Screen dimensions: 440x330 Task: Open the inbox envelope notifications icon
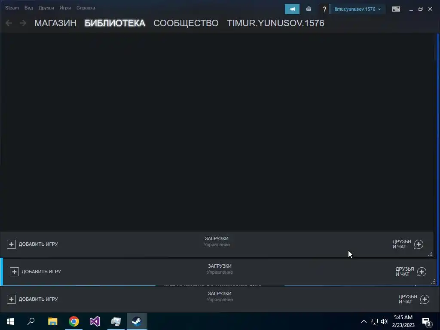click(x=309, y=9)
